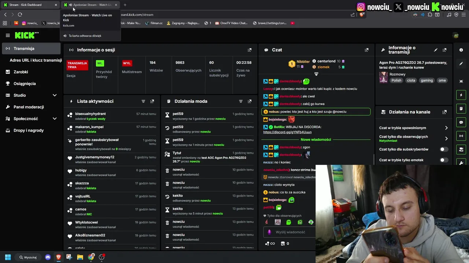Filter the Działania moda panel

[x=241, y=101]
